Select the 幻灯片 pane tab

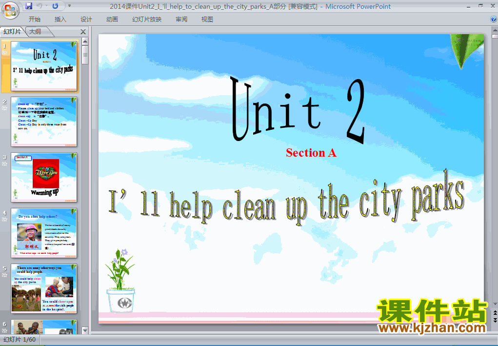pos(12,31)
